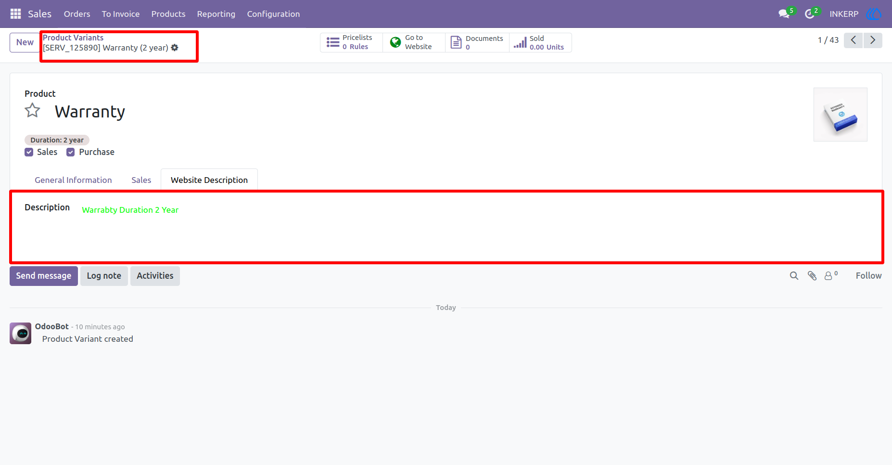Viewport: 892px width, 465px height.
Task: Click Product Variants breadcrumb link
Action: (73, 38)
